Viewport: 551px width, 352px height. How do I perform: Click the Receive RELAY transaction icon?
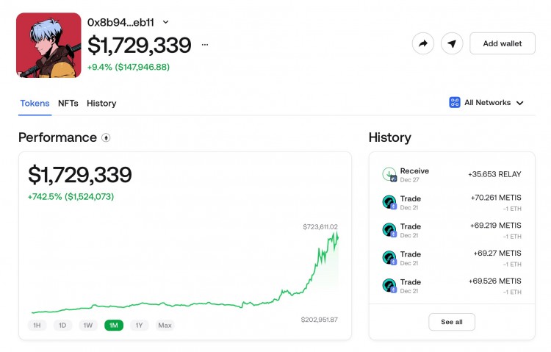389,174
